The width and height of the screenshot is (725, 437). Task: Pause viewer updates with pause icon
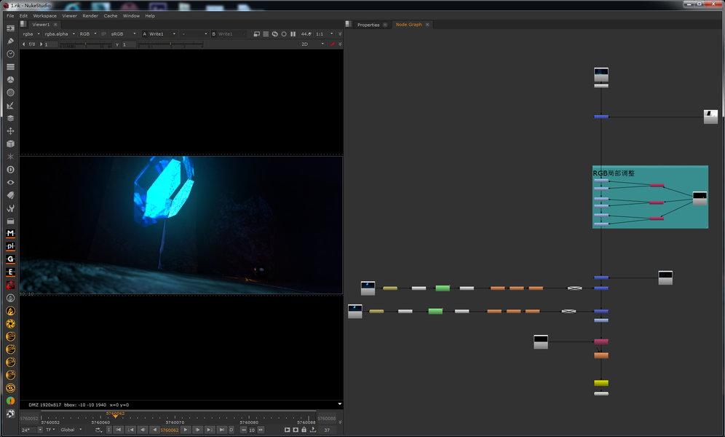click(293, 34)
